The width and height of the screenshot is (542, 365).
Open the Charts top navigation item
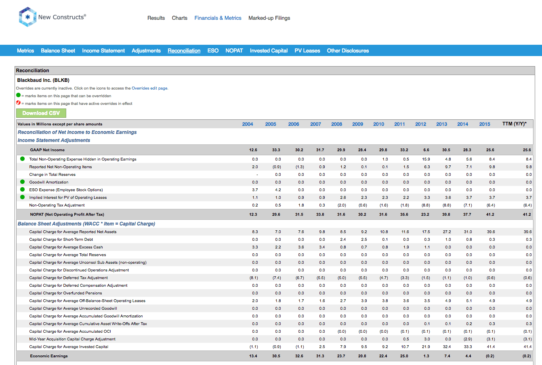pos(180,18)
